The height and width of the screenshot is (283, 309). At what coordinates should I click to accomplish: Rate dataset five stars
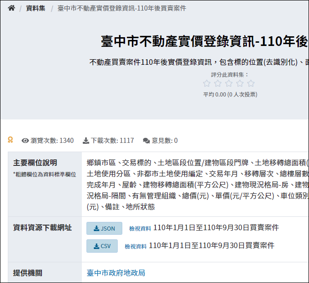(251, 83)
